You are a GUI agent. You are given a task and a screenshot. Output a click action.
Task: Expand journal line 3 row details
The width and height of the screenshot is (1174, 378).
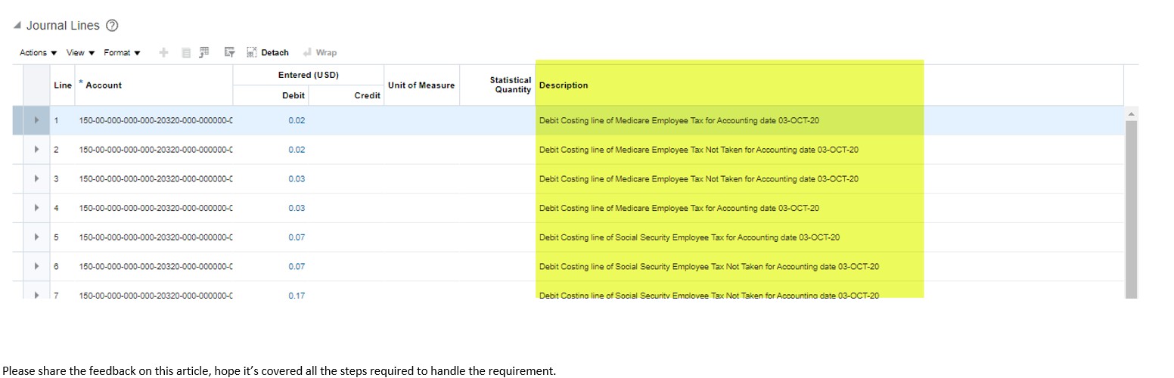pyautogui.click(x=37, y=179)
